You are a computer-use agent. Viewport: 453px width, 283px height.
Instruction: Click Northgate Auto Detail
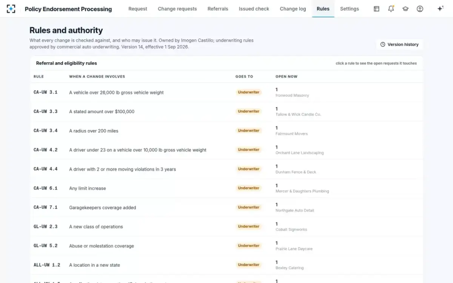(x=295, y=211)
